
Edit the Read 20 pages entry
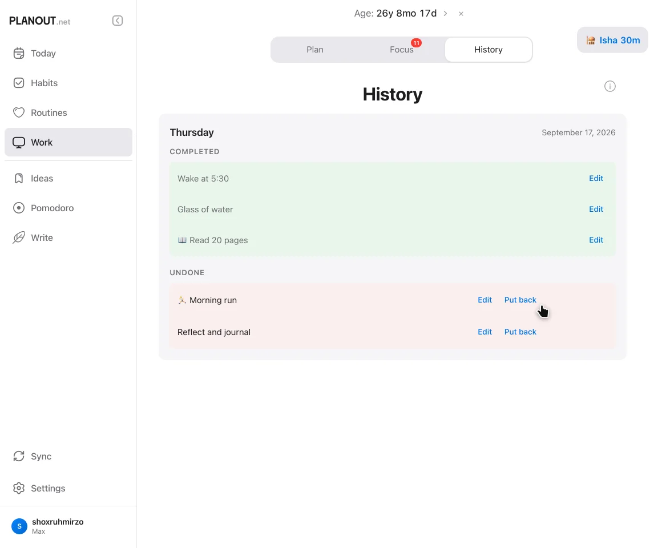(x=596, y=240)
